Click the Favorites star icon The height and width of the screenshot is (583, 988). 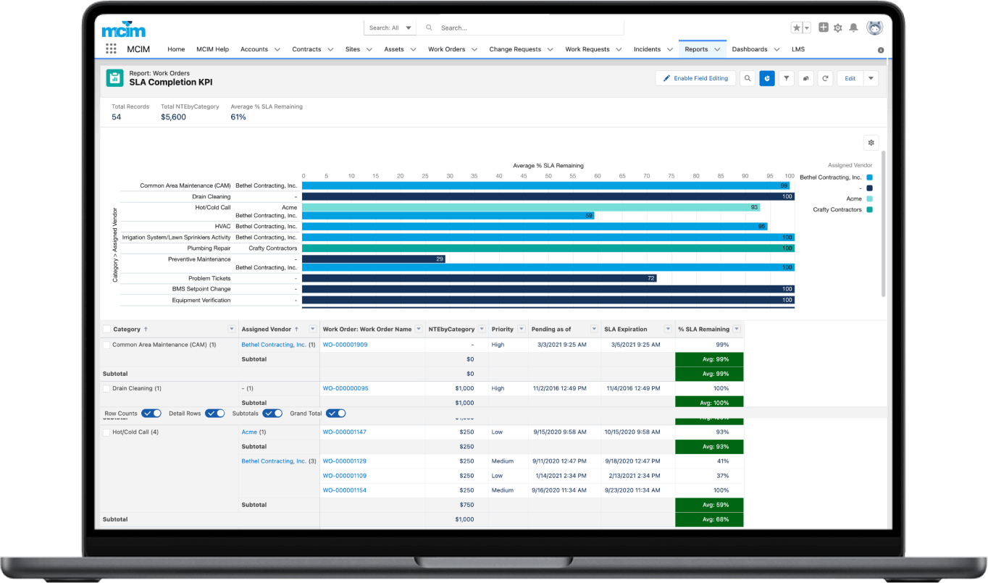coord(797,28)
